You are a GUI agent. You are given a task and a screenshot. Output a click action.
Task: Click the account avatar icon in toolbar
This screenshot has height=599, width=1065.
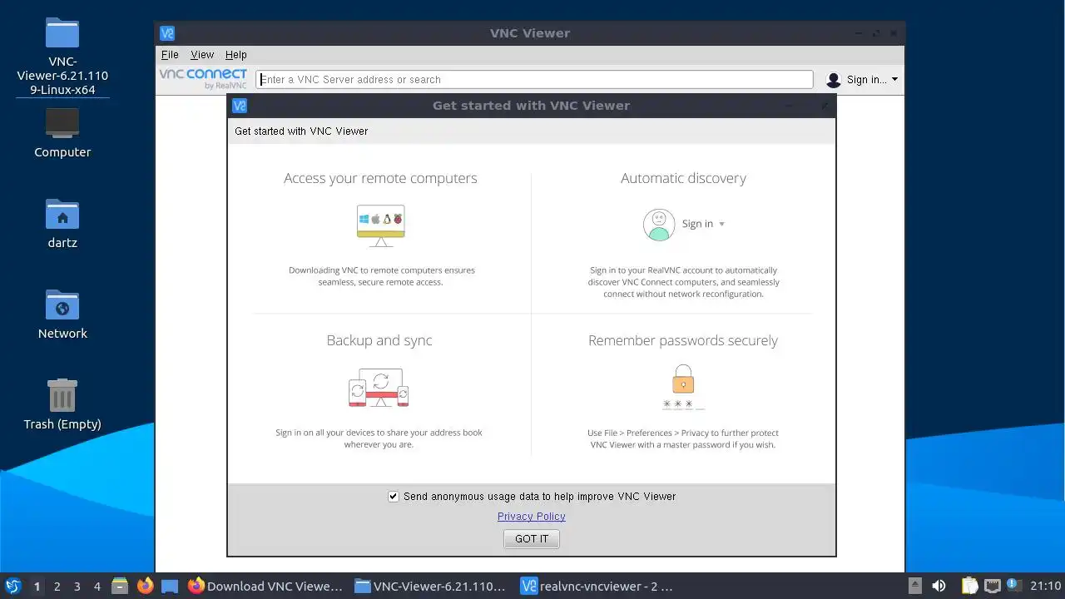point(834,80)
